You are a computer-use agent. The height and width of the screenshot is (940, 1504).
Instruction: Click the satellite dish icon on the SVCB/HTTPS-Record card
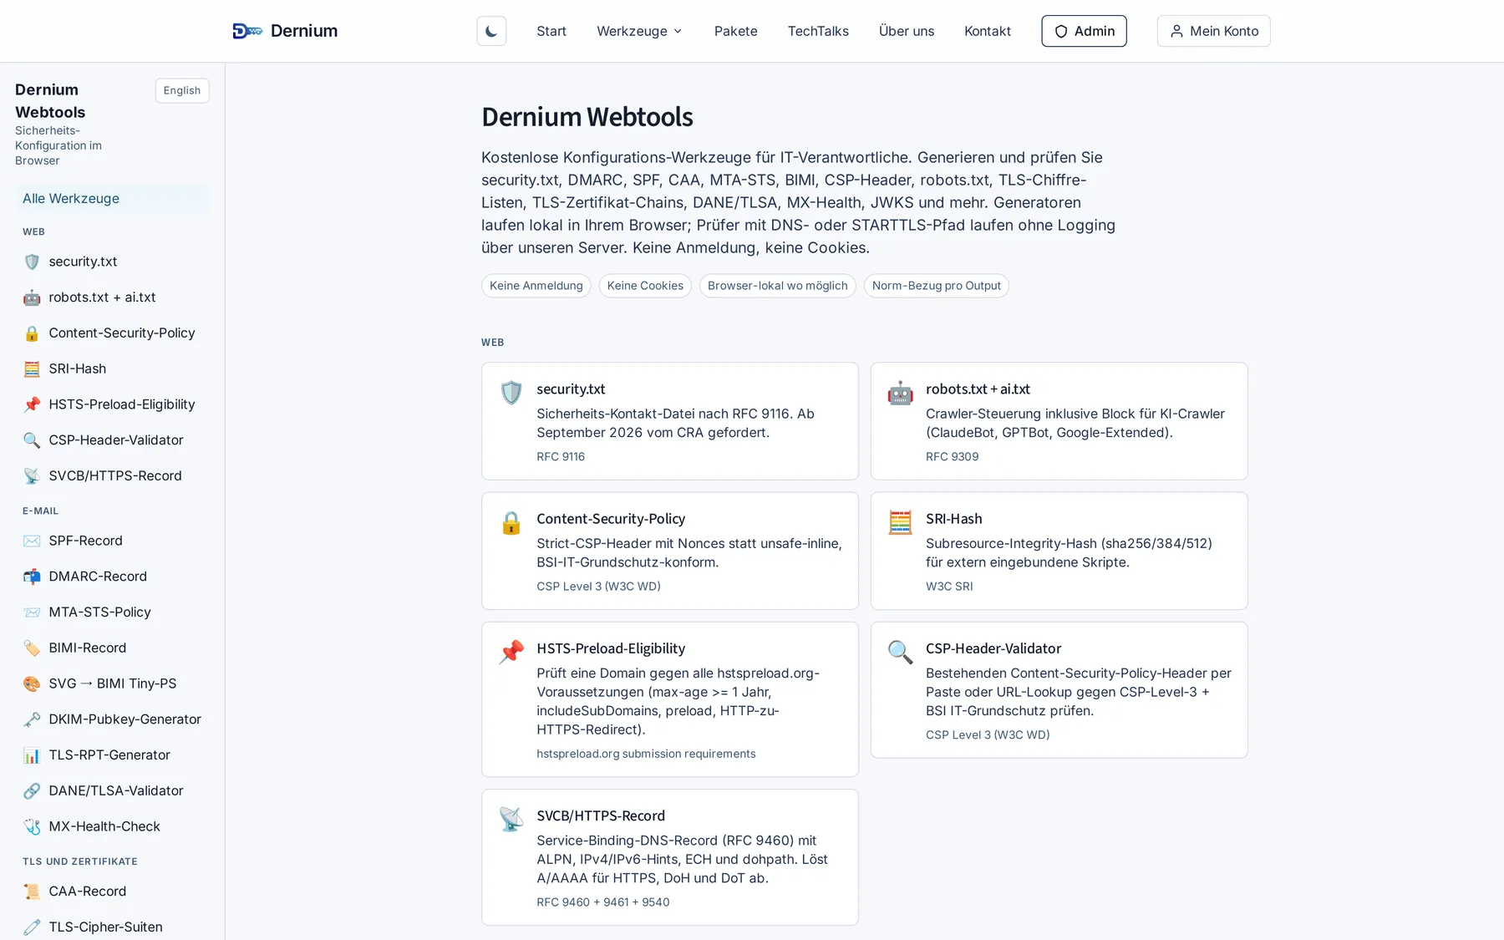(x=511, y=819)
